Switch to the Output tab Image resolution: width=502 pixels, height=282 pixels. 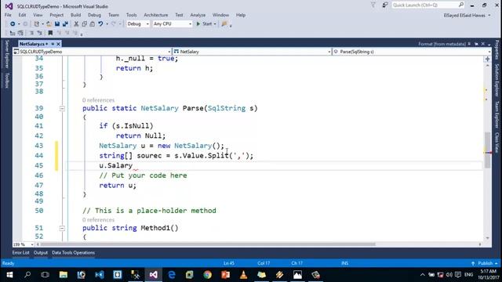click(x=41, y=252)
